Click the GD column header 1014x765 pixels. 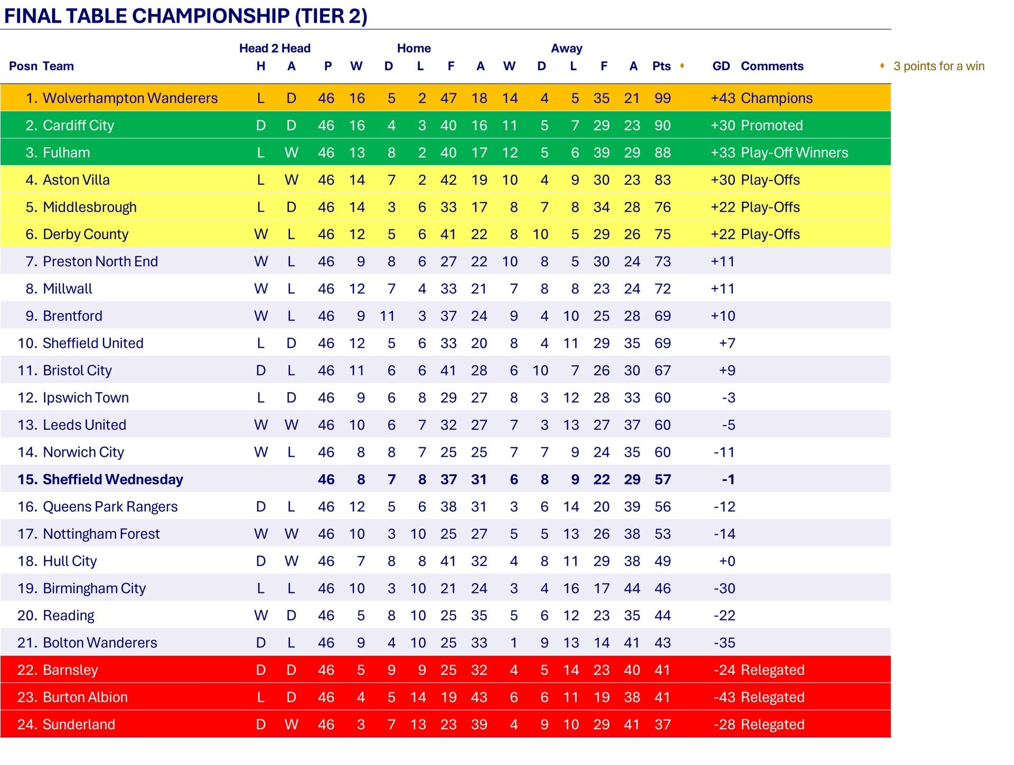[721, 66]
